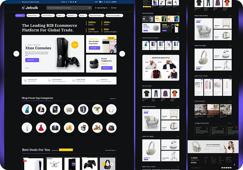
Task: Select the kitchen appliance category circle
Action: click(83, 128)
